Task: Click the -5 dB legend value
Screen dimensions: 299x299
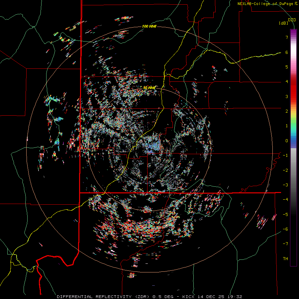Action: point(285,214)
